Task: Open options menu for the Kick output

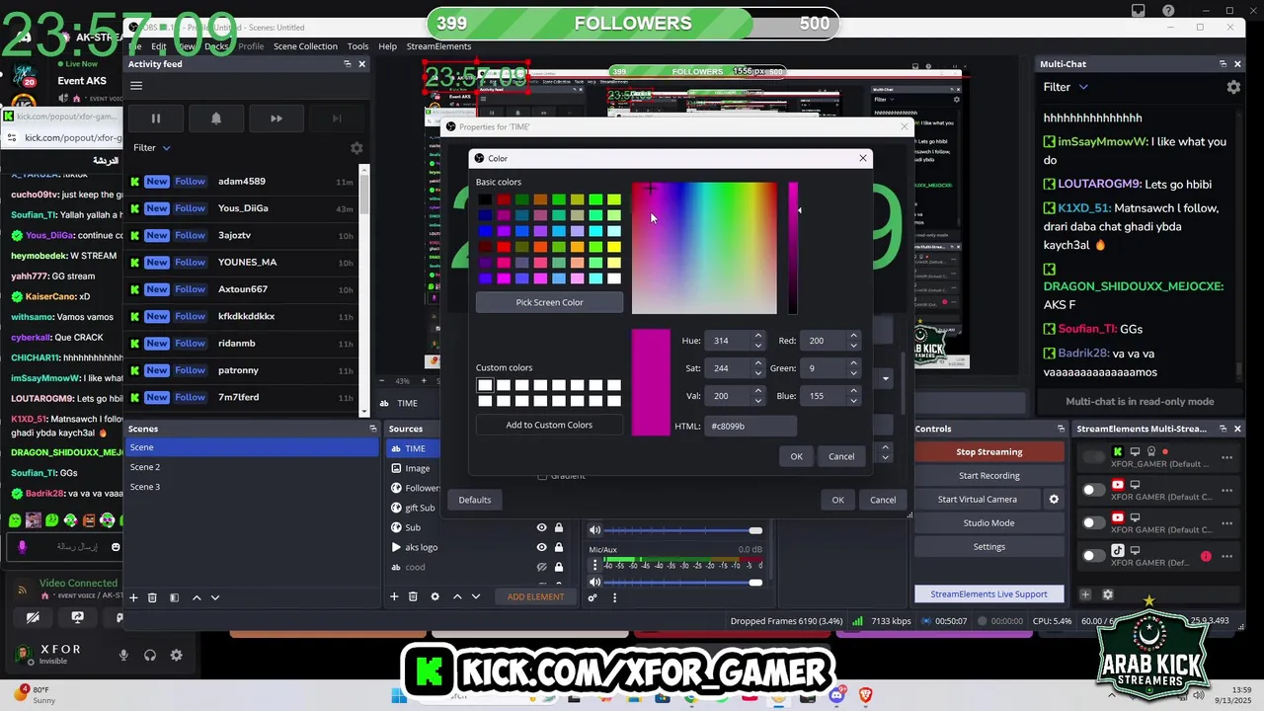Action: pyautogui.click(x=1227, y=457)
